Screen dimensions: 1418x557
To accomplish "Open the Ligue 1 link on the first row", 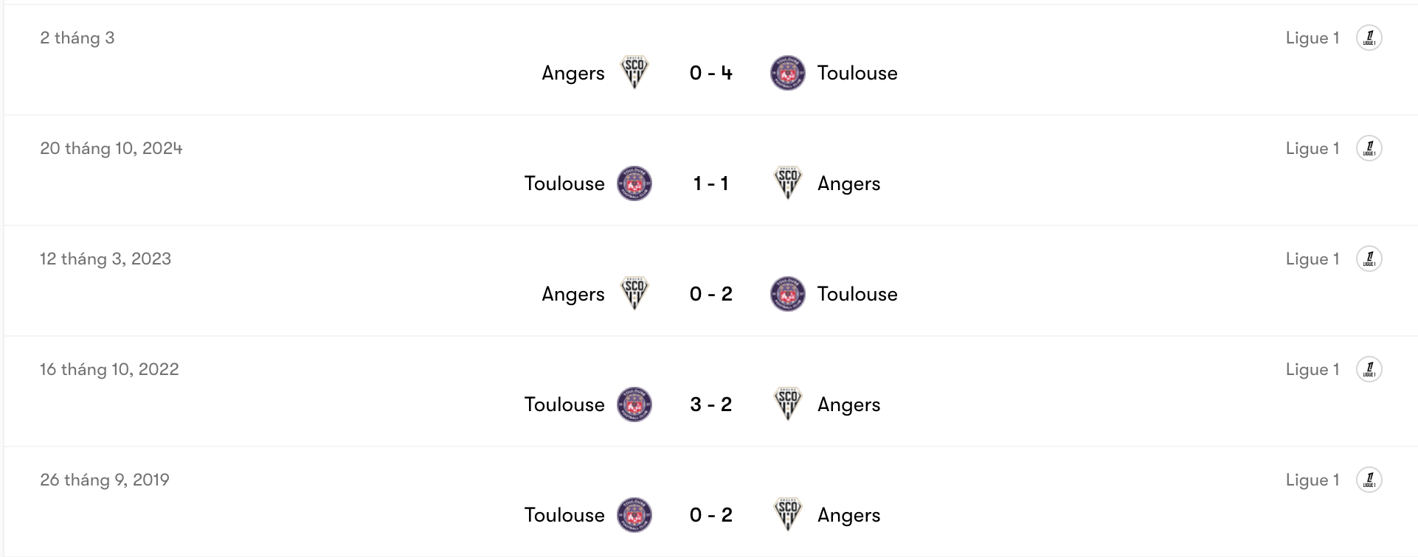I will (1312, 38).
